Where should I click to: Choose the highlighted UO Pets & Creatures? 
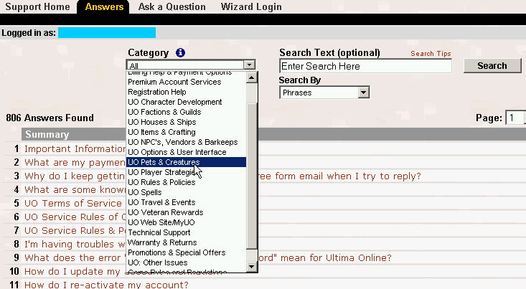186,162
